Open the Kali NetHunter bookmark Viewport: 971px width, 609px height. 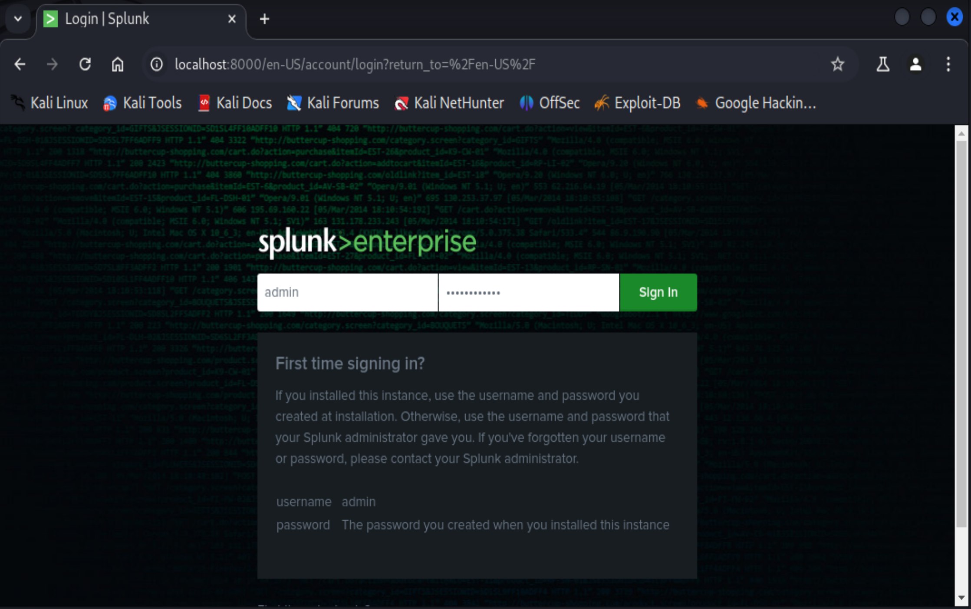click(x=449, y=103)
